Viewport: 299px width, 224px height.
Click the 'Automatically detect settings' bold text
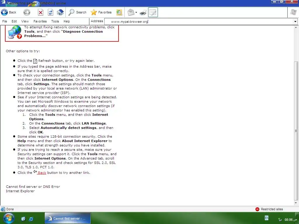(68, 128)
